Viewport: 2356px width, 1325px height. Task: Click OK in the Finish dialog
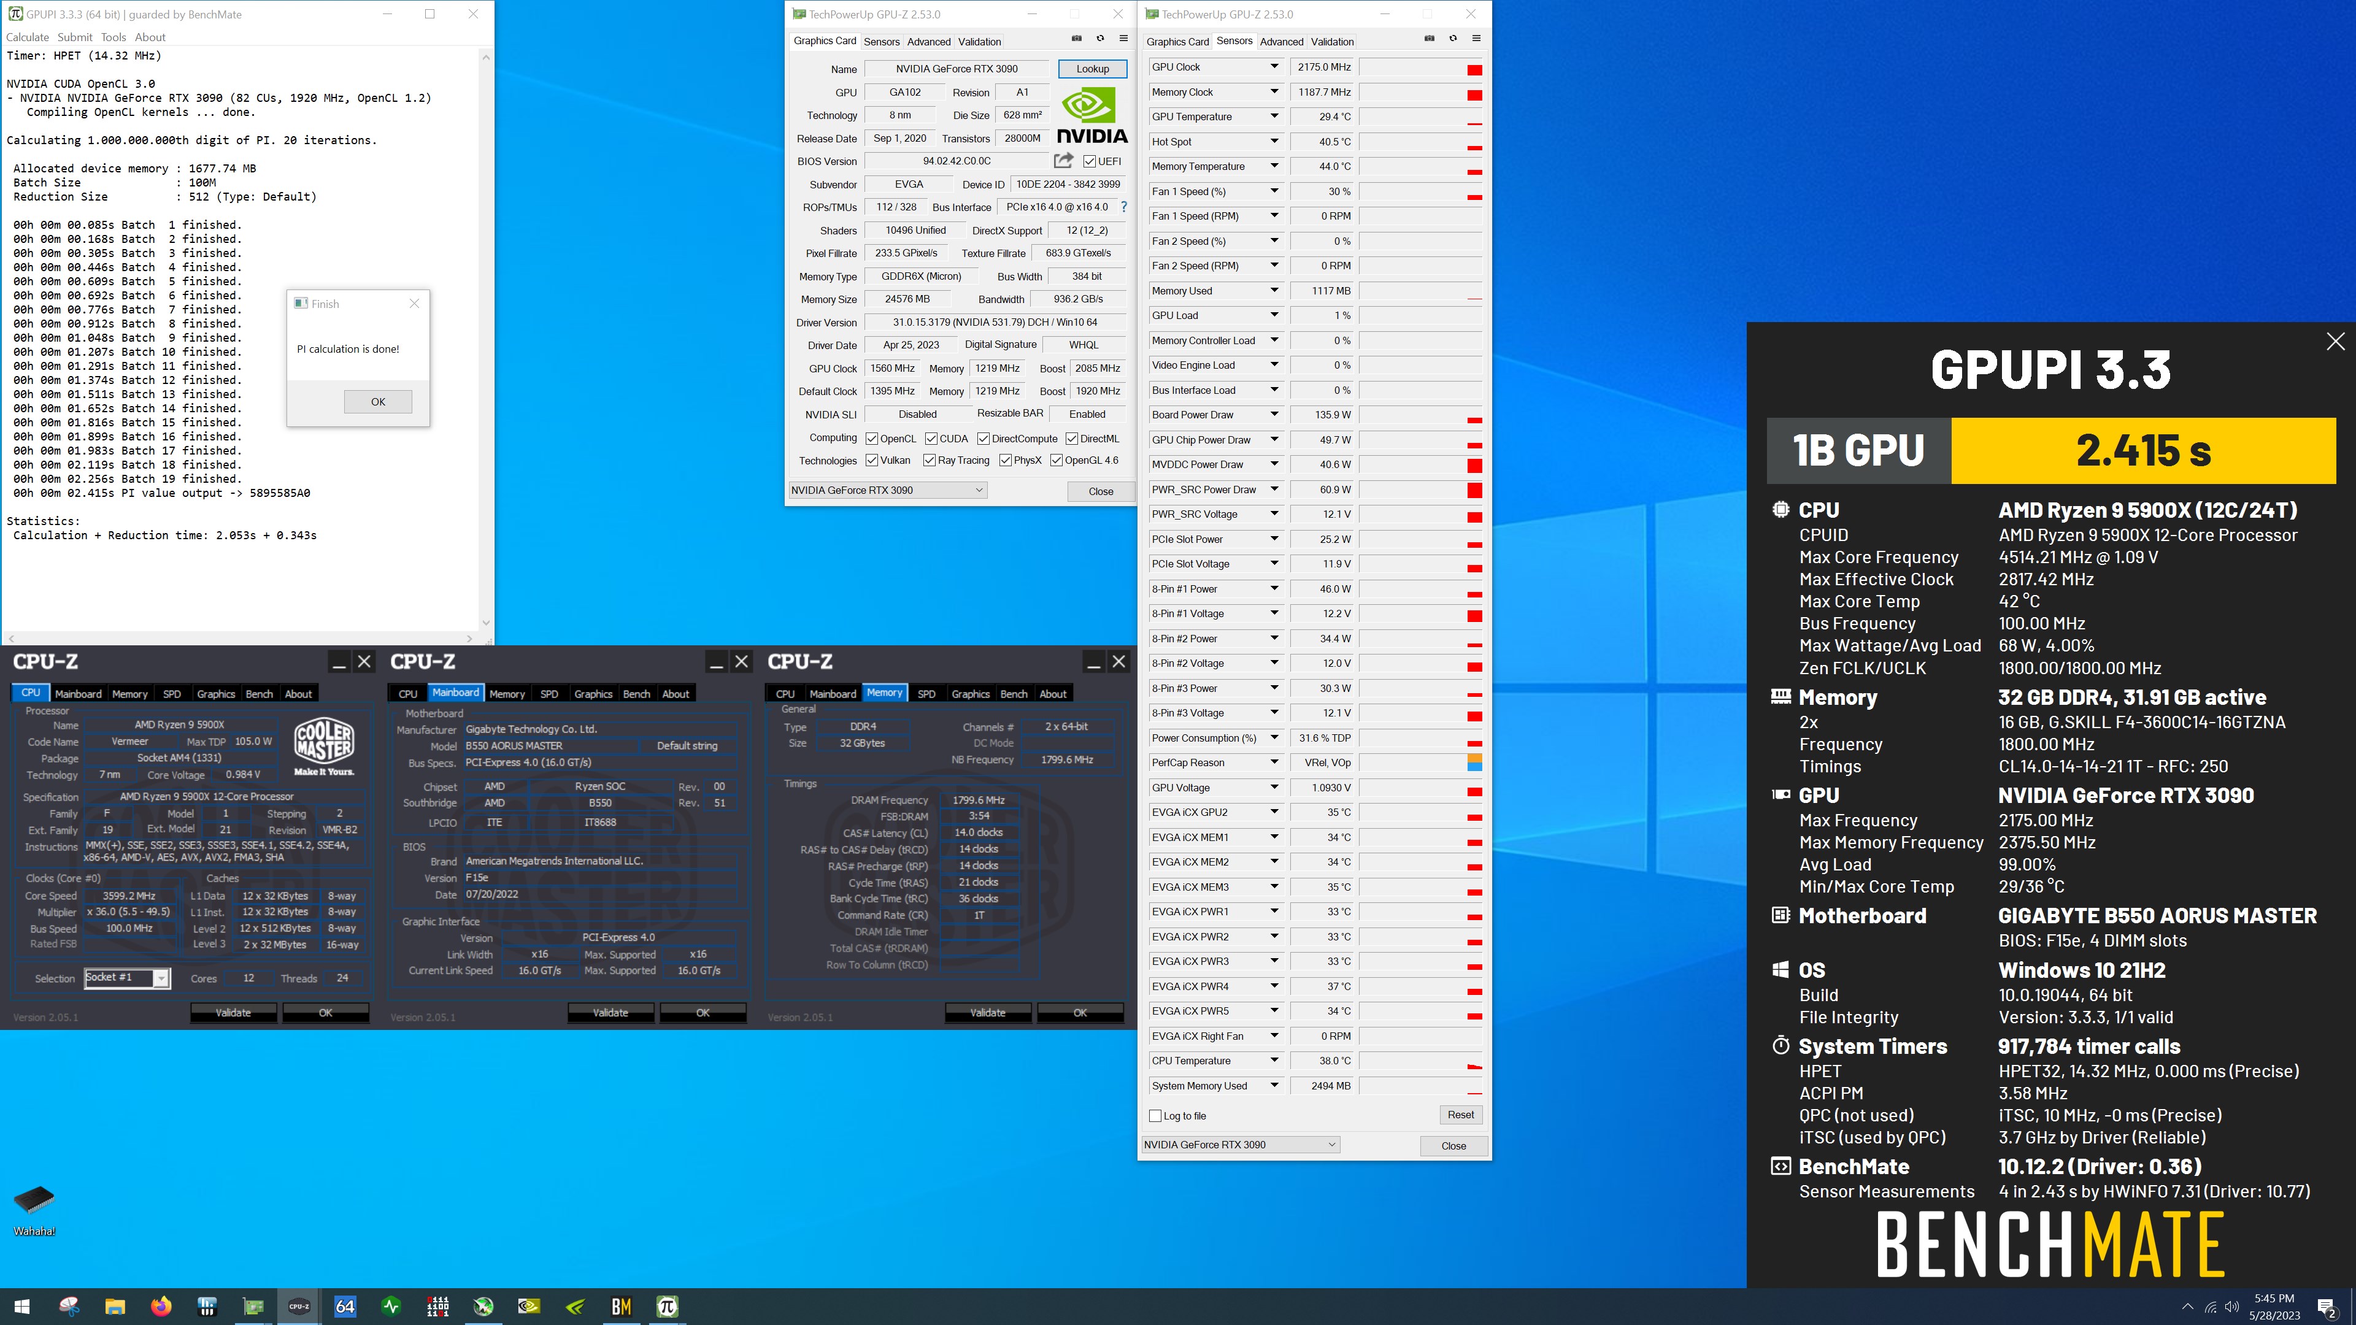pyautogui.click(x=378, y=401)
